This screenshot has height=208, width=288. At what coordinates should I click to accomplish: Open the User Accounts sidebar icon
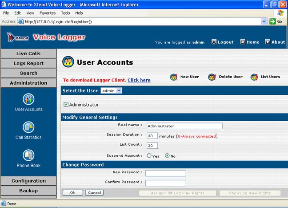tap(28, 99)
